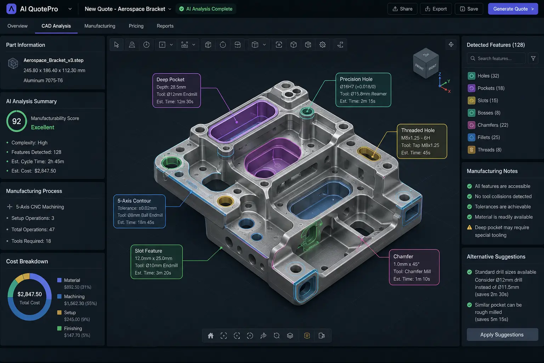Screen dimensions: 544x363
Task: Click the section box toolbar icon
Action: [238, 45]
